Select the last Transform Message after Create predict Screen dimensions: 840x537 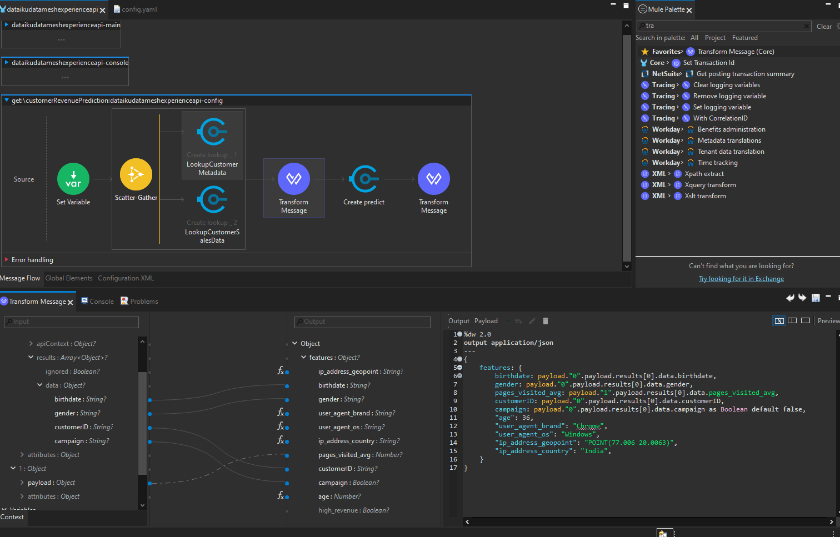point(434,179)
